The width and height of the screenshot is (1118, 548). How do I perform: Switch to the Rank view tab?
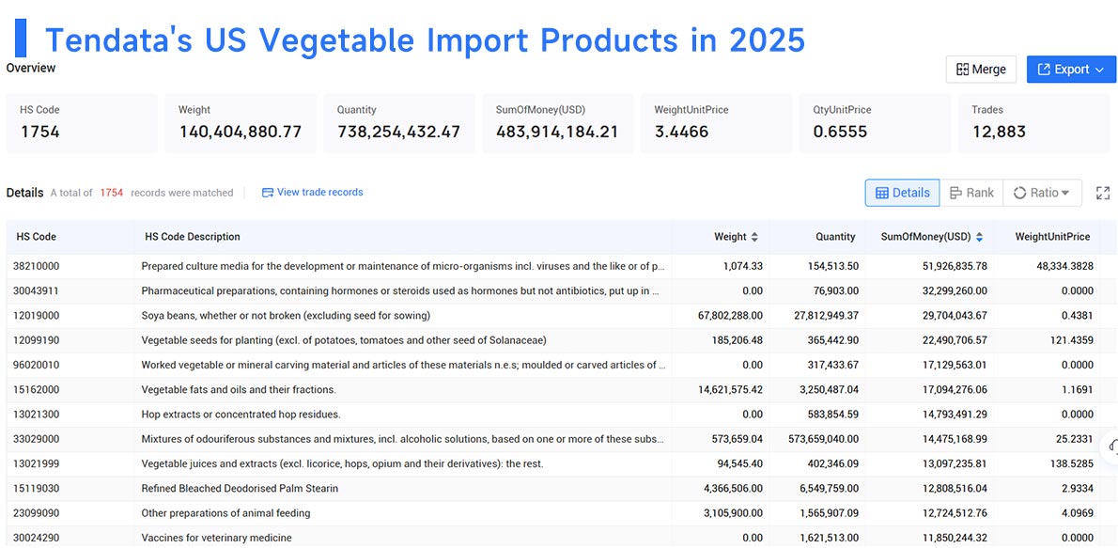pos(971,193)
